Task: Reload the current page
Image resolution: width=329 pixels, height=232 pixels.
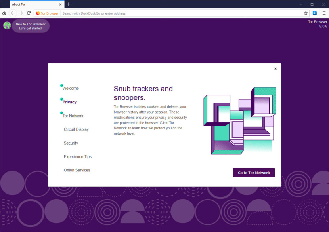Action: (x=29, y=13)
